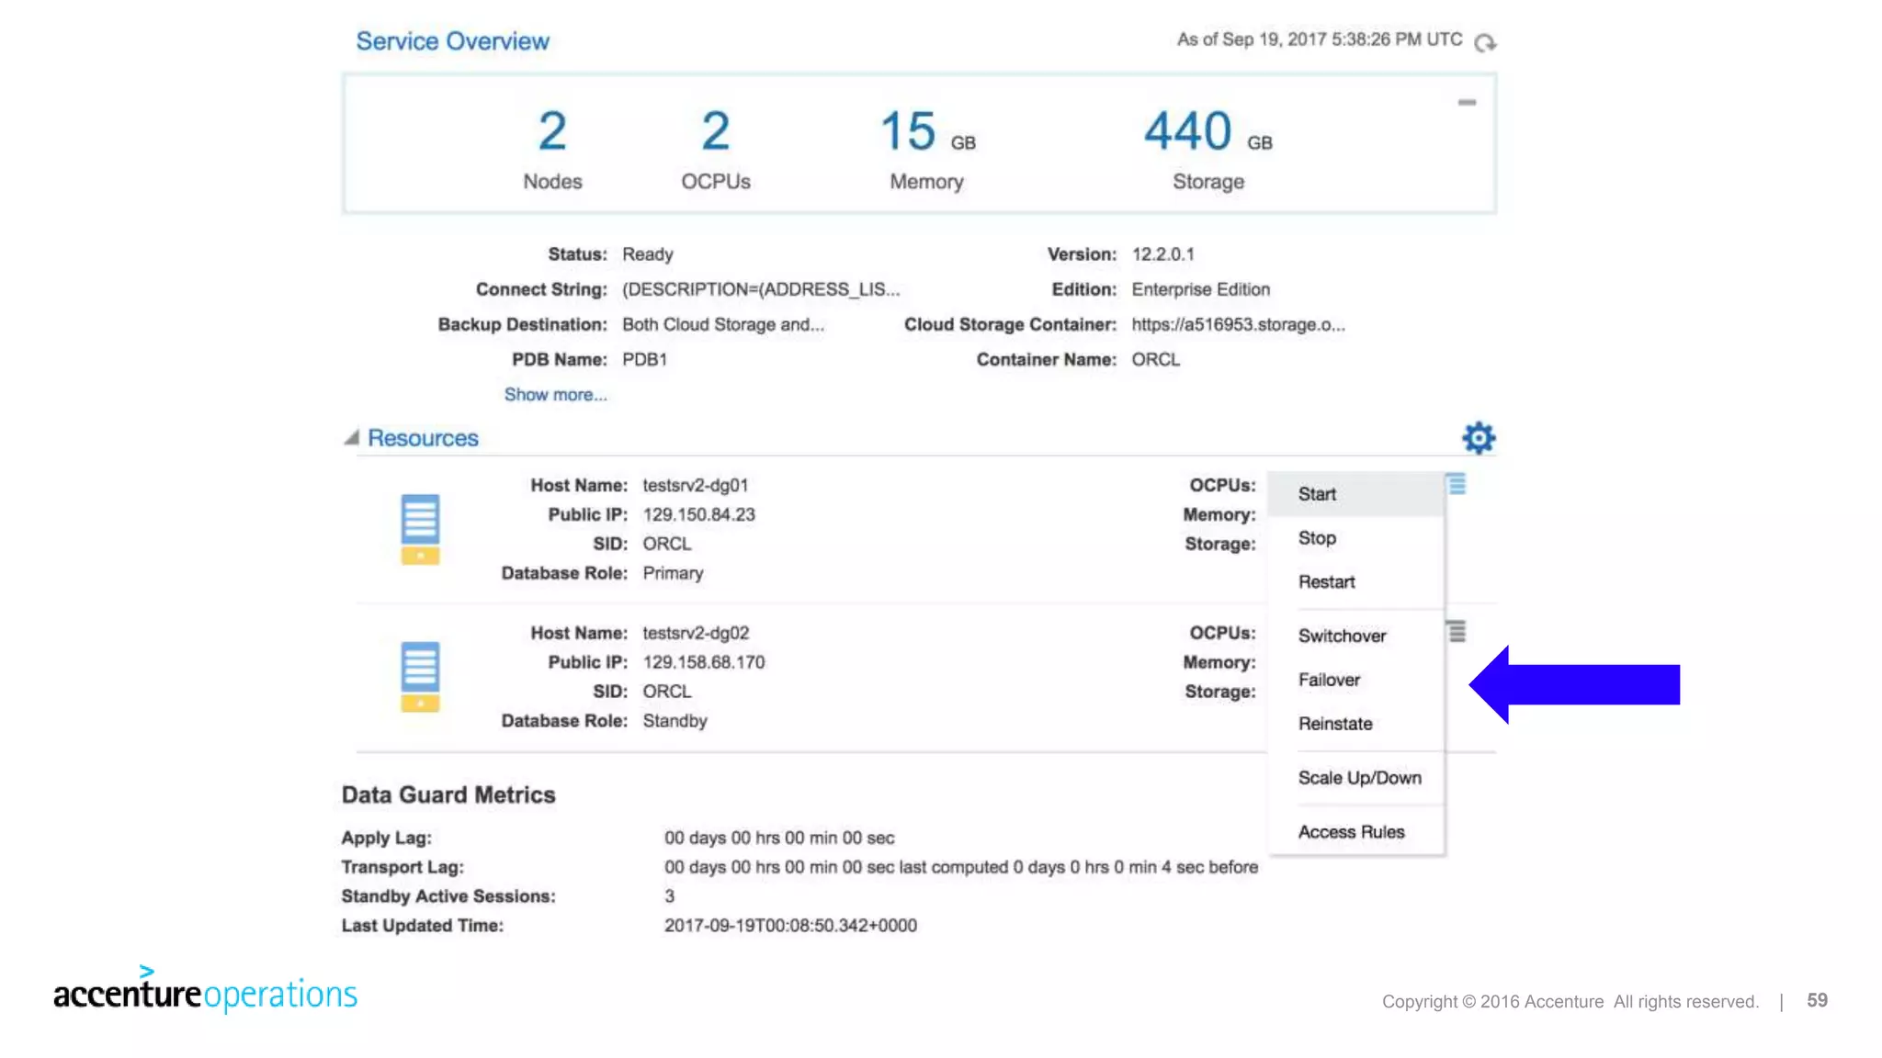Open the testsrv2-dg02 node hamburger menu icon
This screenshot has height=1058, width=1882.
(1457, 631)
